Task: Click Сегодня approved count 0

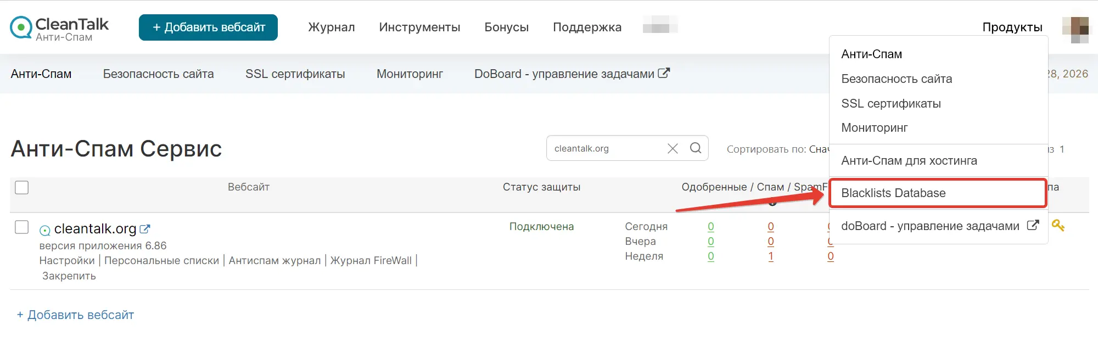Action: (711, 227)
